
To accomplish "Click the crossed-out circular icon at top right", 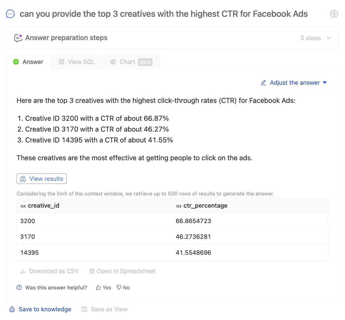I will point(334,14).
